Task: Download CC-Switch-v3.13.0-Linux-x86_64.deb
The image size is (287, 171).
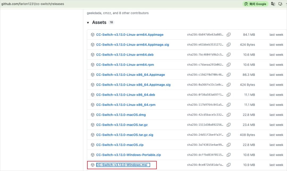Action: [x=125, y=95]
